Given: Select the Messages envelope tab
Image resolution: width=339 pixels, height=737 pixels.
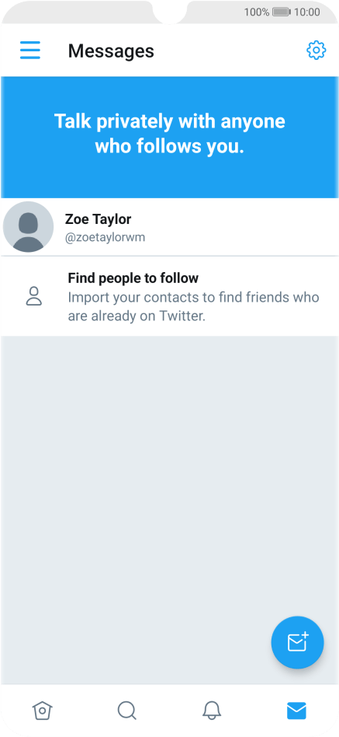Looking at the screenshot, I should point(296,711).
